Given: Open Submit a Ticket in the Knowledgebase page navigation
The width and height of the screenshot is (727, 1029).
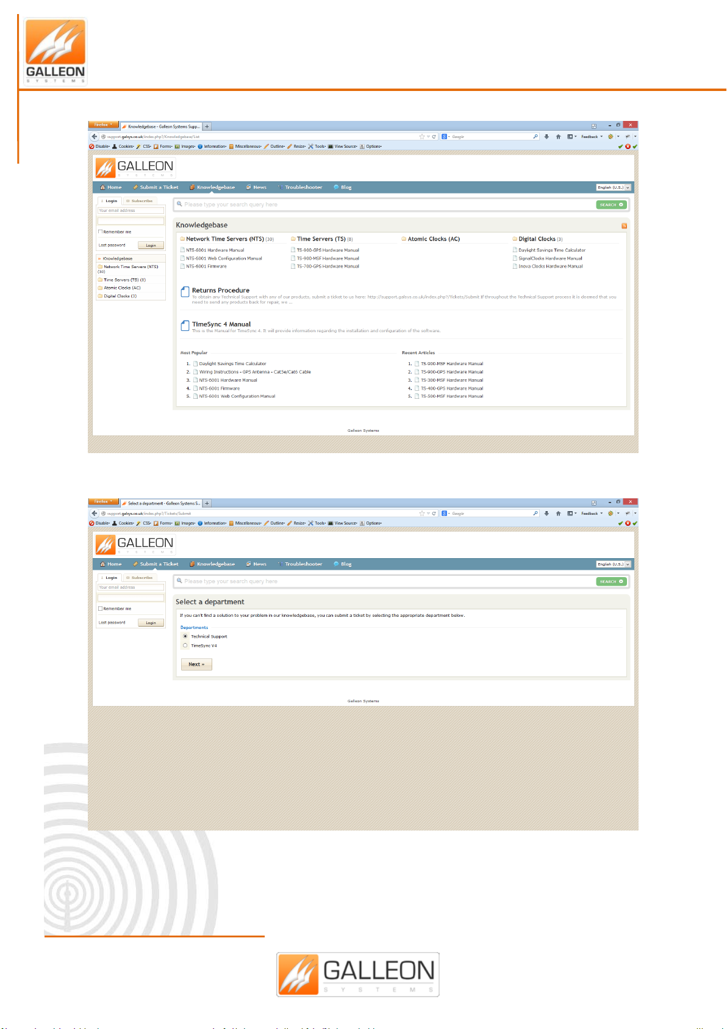Looking at the screenshot, I should tap(156, 187).
